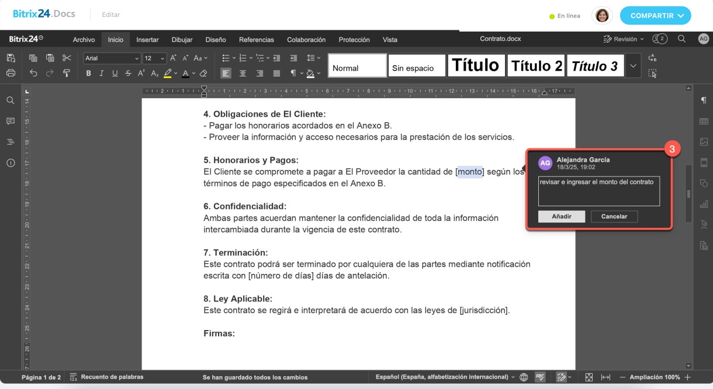
Task: Click the Print icon in the toolbar
Action: click(x=11, y=73)
